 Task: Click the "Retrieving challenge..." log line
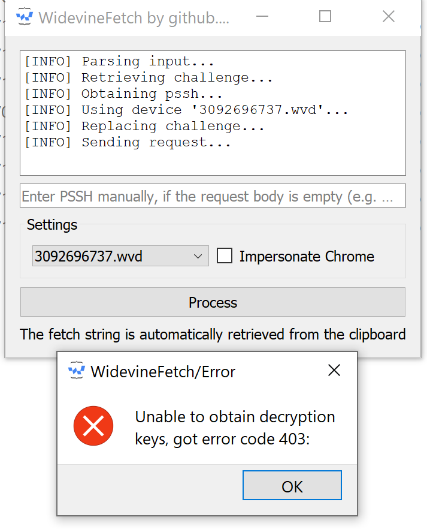tap(148, 77)
